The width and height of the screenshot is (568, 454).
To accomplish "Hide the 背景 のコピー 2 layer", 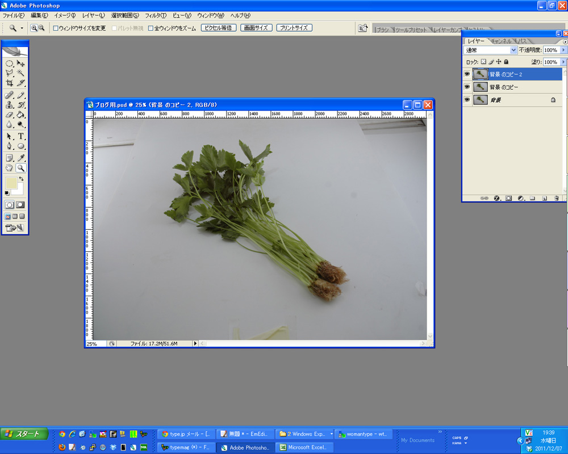I will [x=467, y=74].
